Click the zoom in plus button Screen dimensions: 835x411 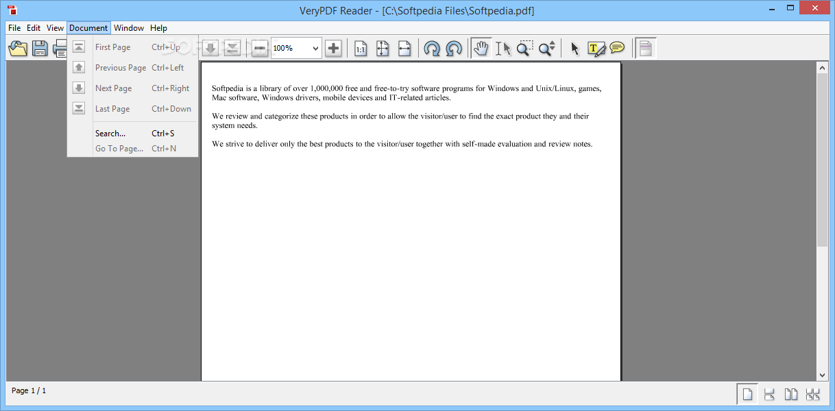(333, 48)
